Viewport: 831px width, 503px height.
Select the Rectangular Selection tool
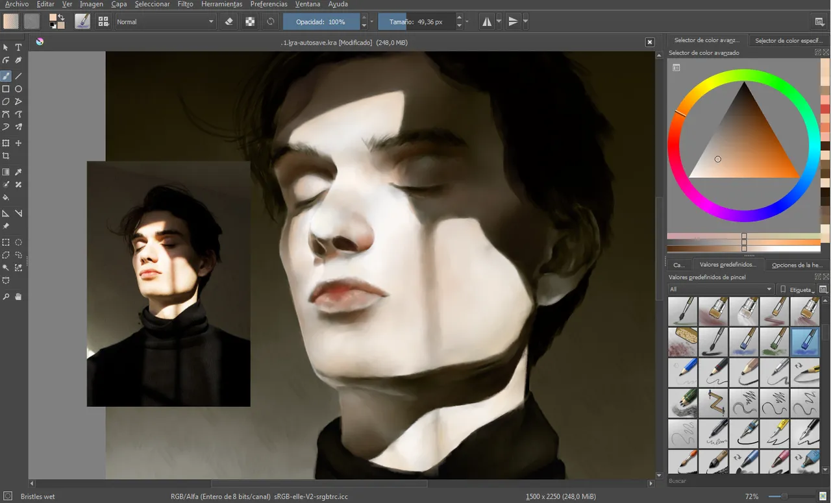coord(6,242)
